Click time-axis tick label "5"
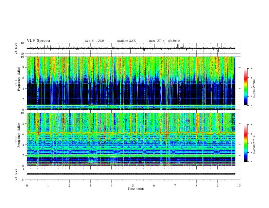 [133, 186]
